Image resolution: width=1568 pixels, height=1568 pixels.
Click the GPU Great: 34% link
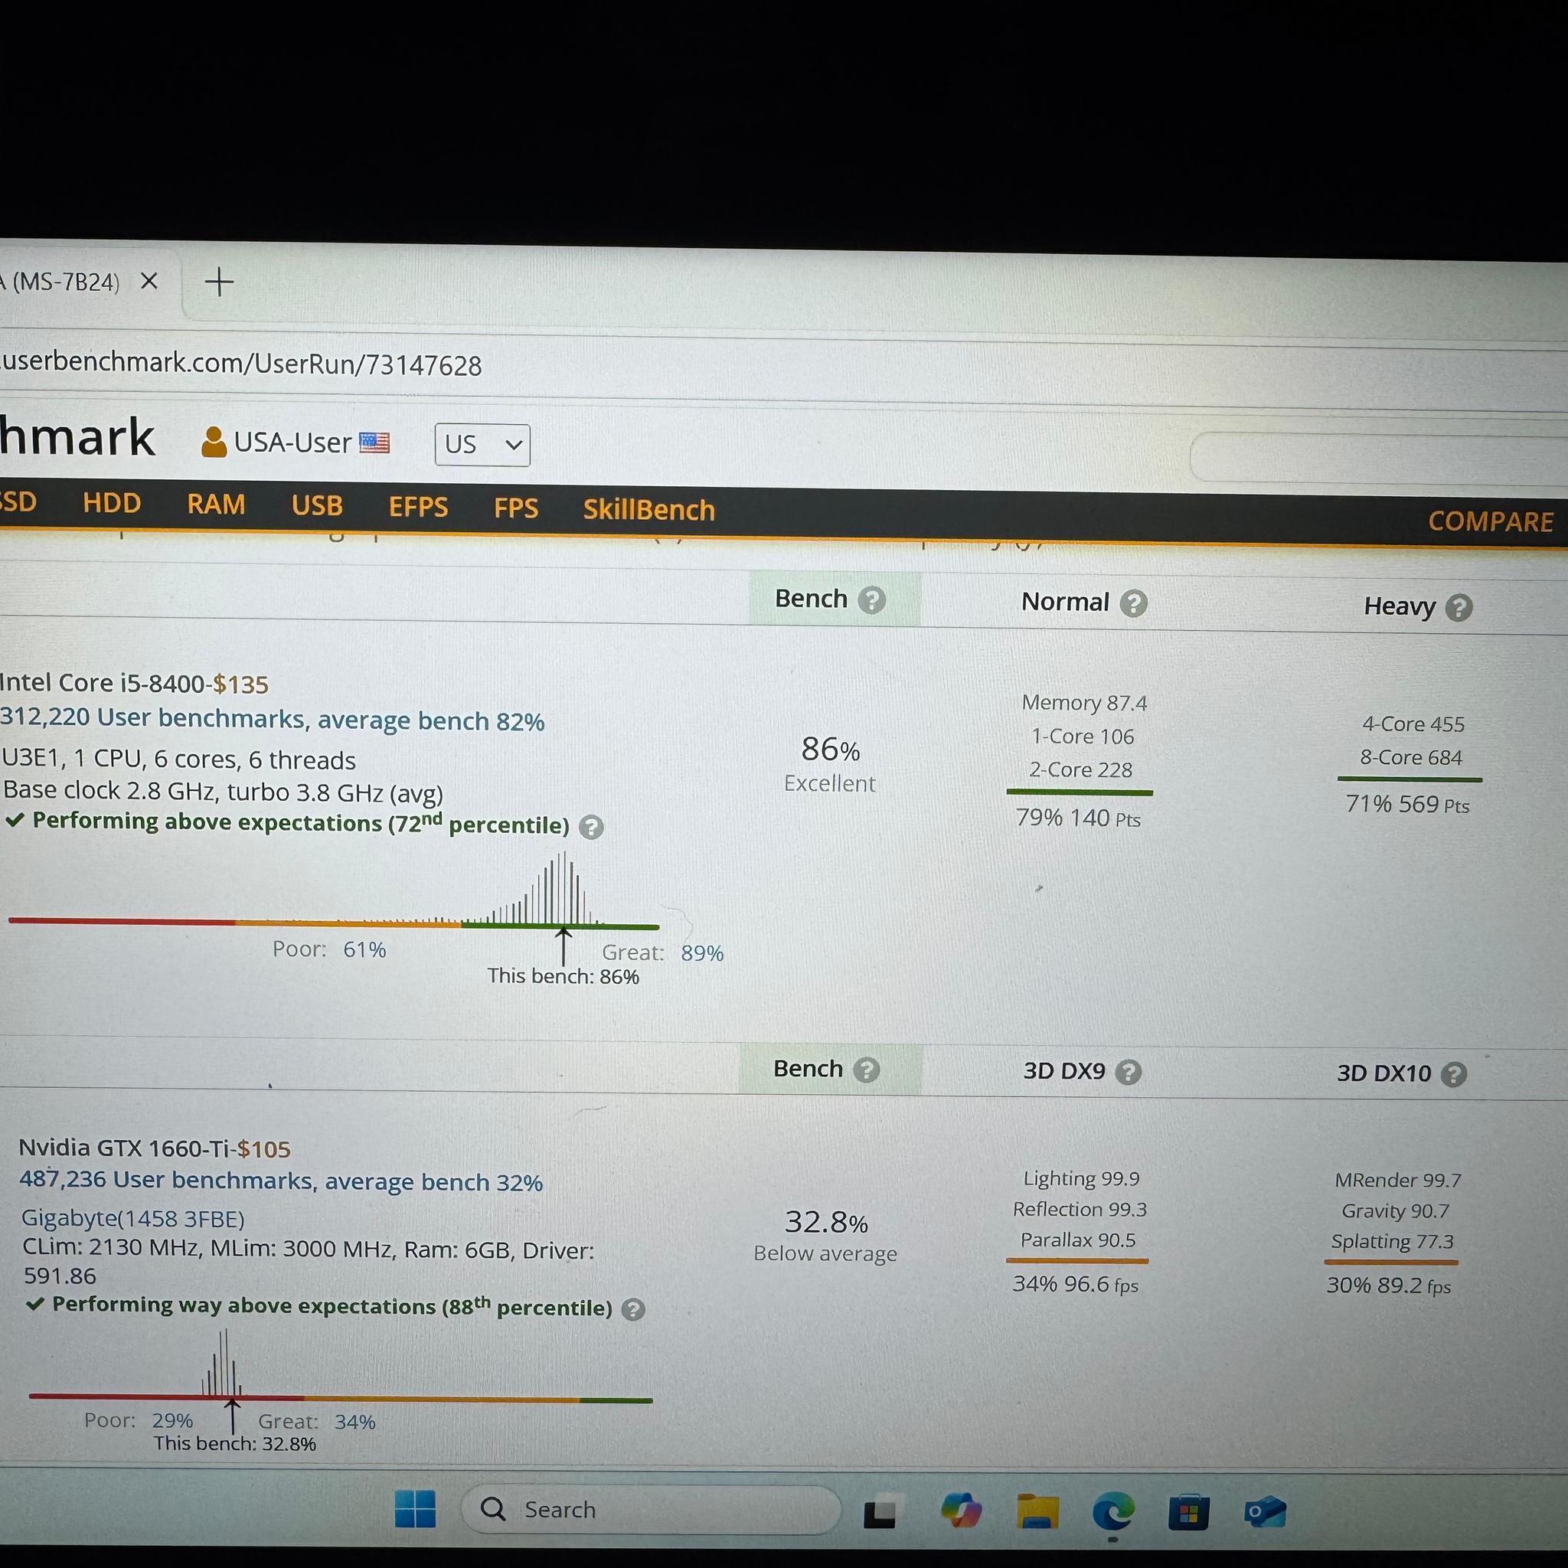317,1422
